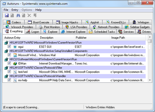Select the AppInit tab
Image resolution: width=155 pixels, height=112 pixels.
coord(92,22)
